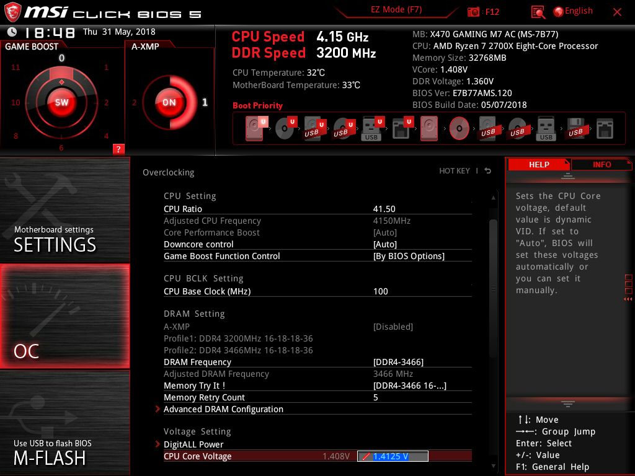Click the date Thu 31 May, 2018
This screenshot has height=476, width=635.
pos(119,32)
